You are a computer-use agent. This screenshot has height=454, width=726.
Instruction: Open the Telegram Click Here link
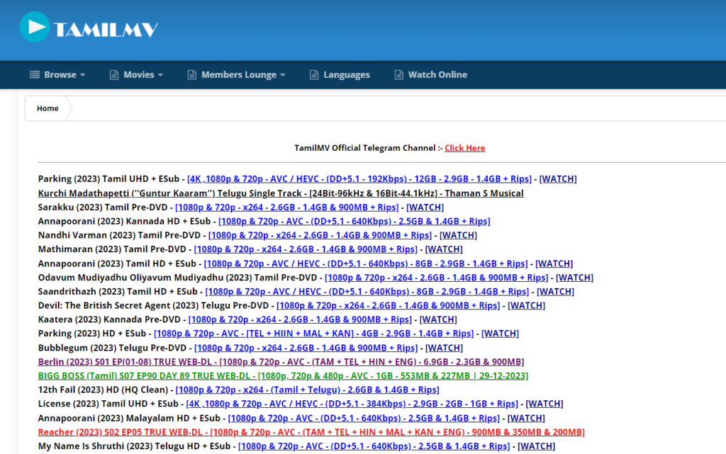tap(465, 148)
